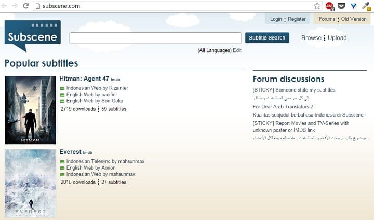Click green icon beside English Web by pacifier
This screenshot has height=220, width=374.
coord(62,95)
